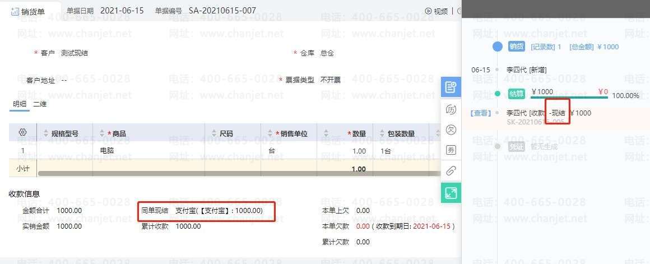The height and width of the screenshot is (264, 650).
Task: Click the 结算 tag in timeline
Action: point(517,94)
